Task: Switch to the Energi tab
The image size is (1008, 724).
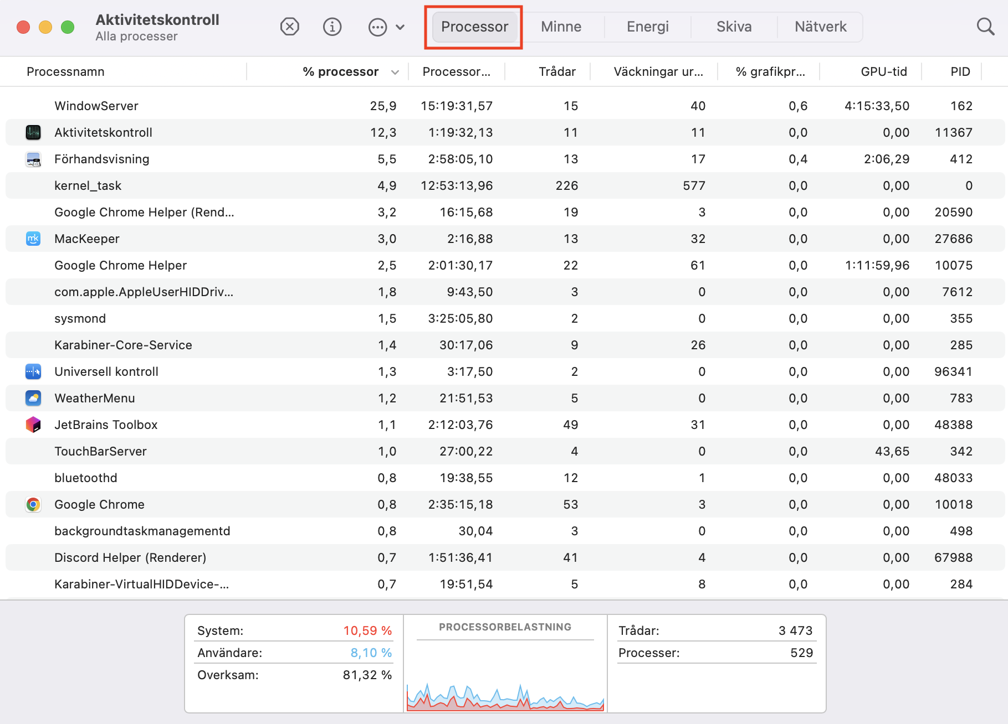Action: (x=647, y=27)
